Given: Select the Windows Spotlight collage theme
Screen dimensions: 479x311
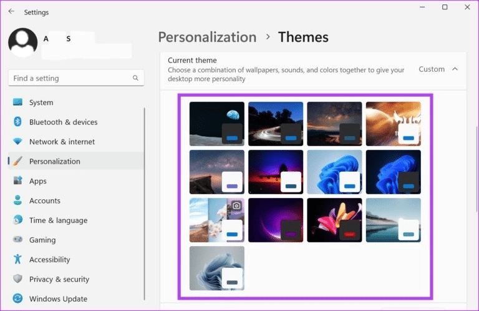Looking at the screenshot, I should point(217,220).
